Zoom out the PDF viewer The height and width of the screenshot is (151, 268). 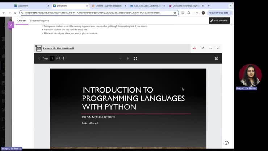[120, 58]
